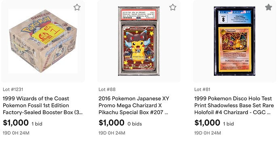This screenshot has width=279, height=148.
Task: Click the $1,000 price on Lot #1231
Action: [16, 123]
